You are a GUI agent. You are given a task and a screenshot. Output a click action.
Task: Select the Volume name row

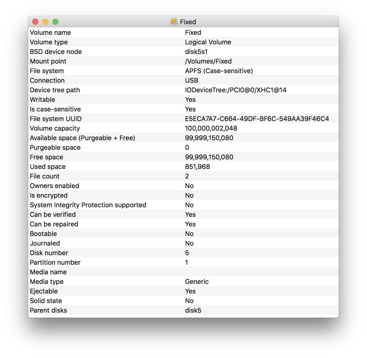(50, 32)
